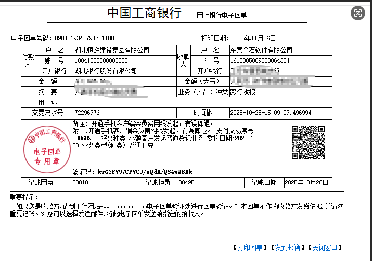Viewport: 372px width, 261px height.
Task: Open the 发到邮箱 link
Action: [x=287, y=247]
